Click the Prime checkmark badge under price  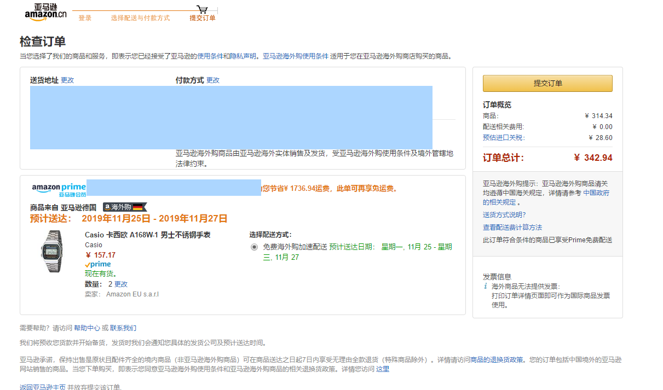tap(98, 264)
